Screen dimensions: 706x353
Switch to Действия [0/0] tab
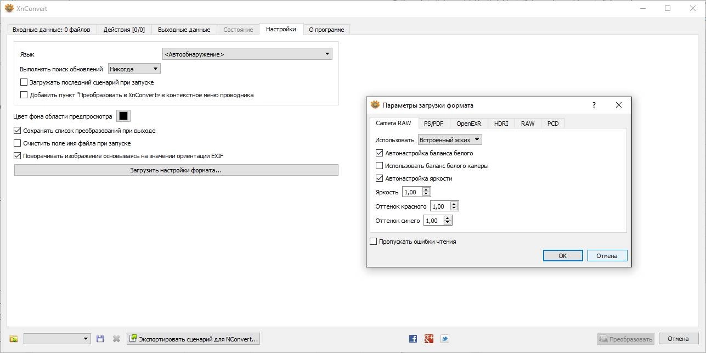tap(125, 30)
